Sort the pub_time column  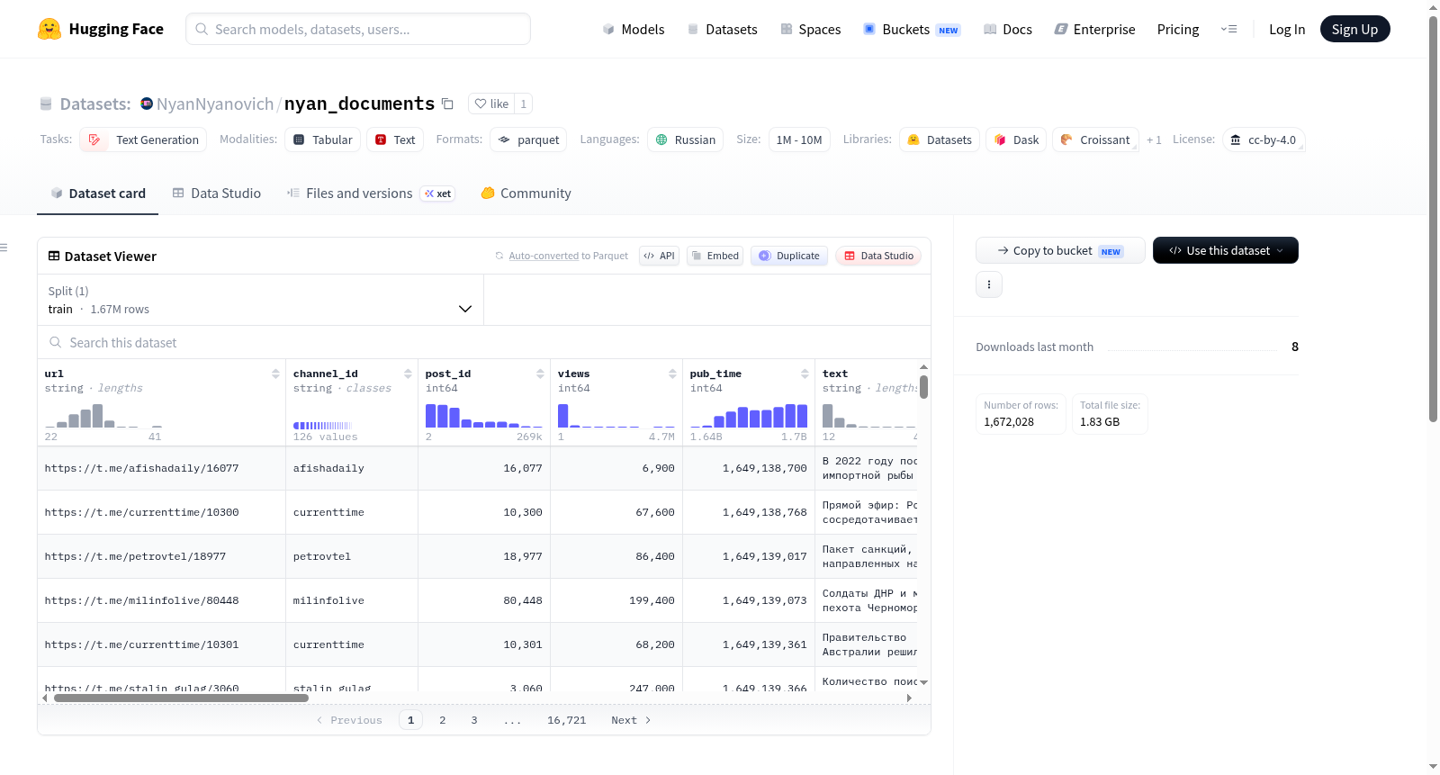(805, 374)
